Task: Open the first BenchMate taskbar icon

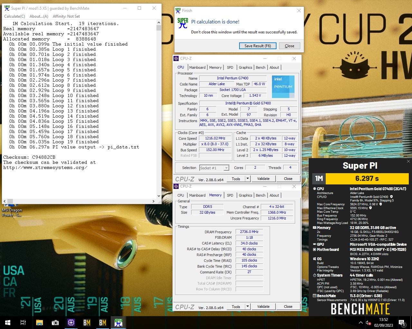Action: pos(87,323)
